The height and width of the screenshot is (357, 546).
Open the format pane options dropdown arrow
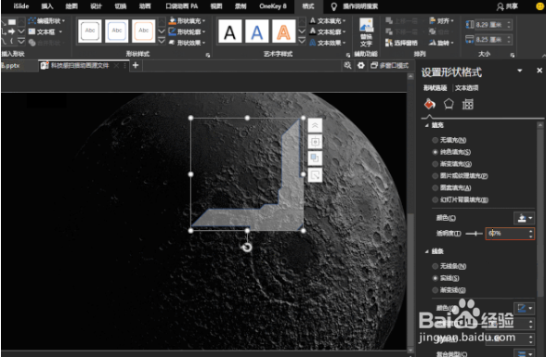pyautogui.click(x=520, y=70)
